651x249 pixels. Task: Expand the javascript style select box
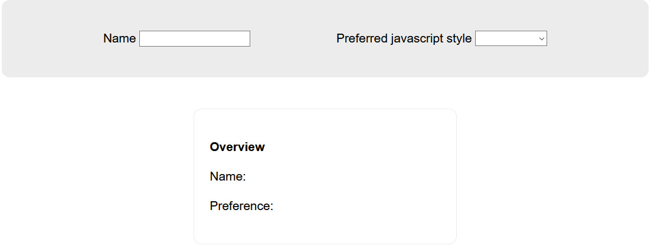tap(511, 38)
